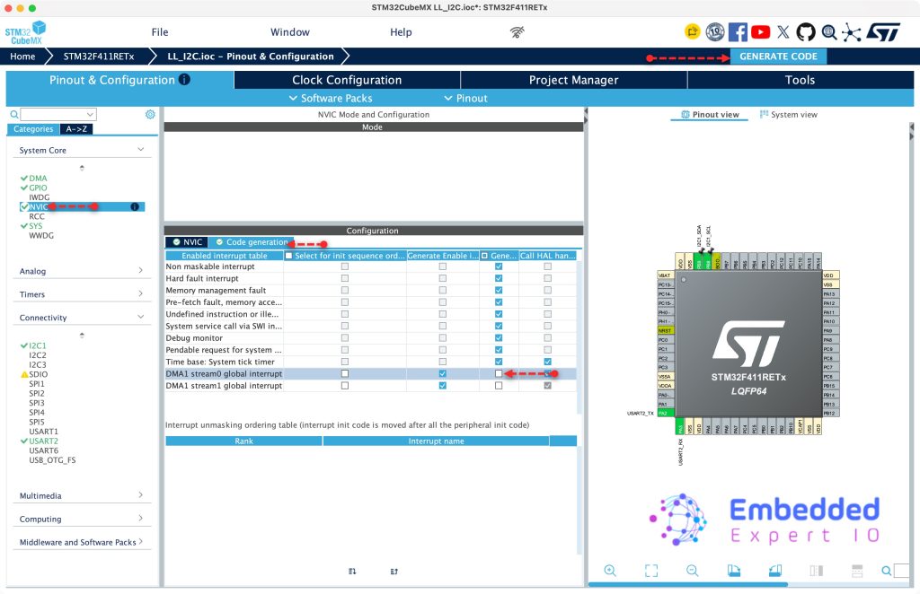
Task: Click the magnifier search-ST icon near GitHub
Action: (x=829, y=32)
